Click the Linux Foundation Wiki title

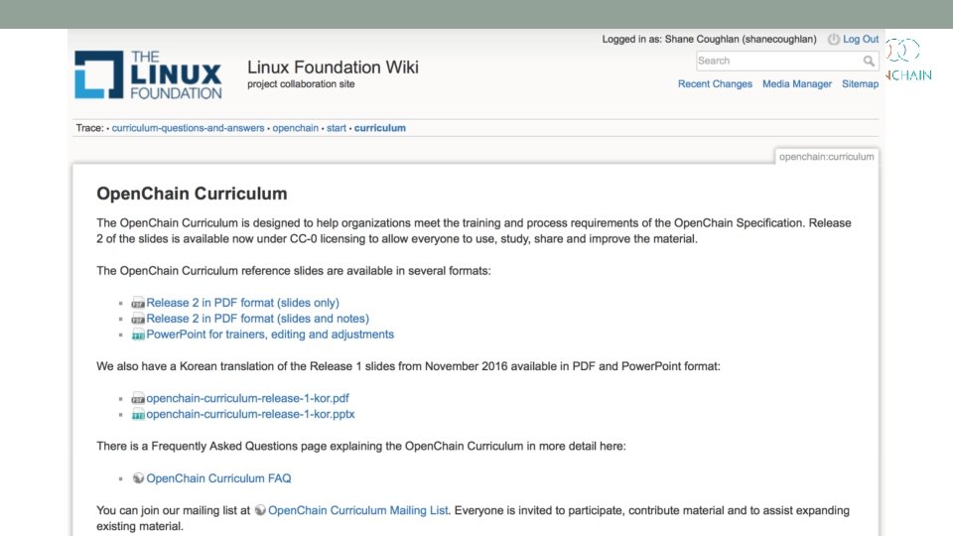334,67
